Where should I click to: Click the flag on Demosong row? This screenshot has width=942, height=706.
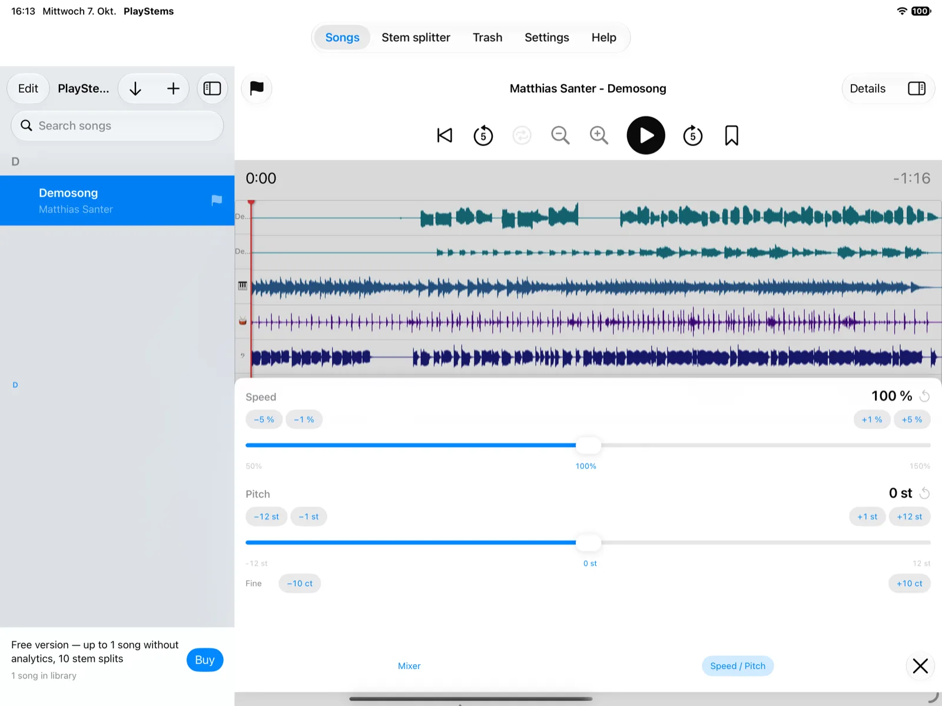point(217,200)
